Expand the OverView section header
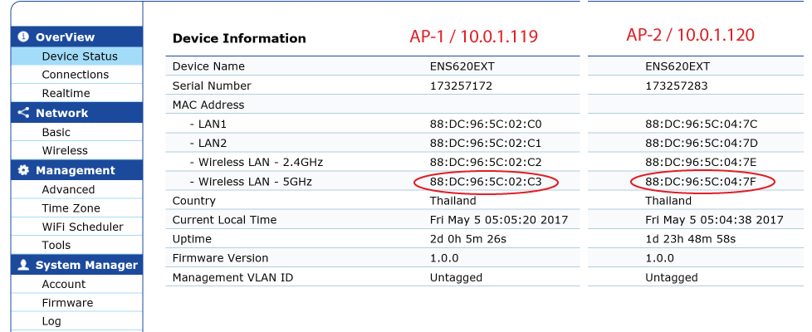The height and width of the screenshot is (332, 812). pyautogui.click(x=76, y=37)
